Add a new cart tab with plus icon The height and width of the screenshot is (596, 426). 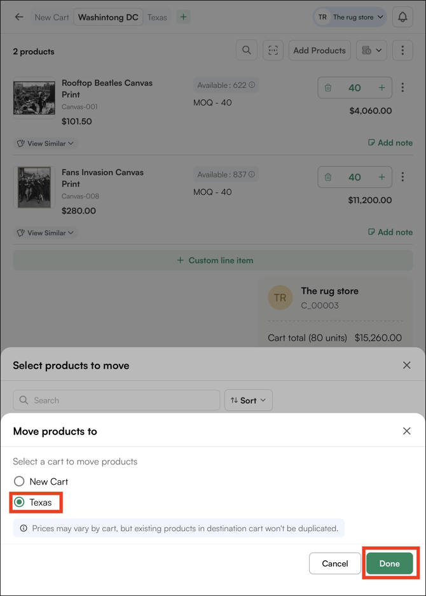coord(183,17)
